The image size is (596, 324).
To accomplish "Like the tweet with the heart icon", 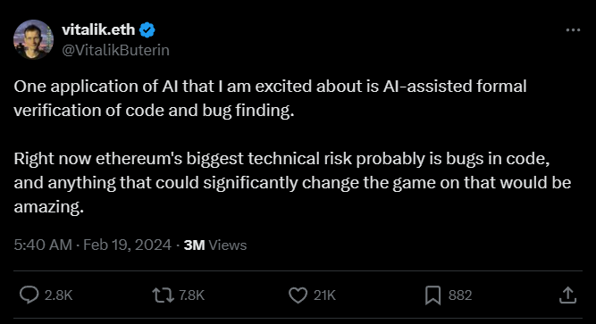I will (298, 295).
